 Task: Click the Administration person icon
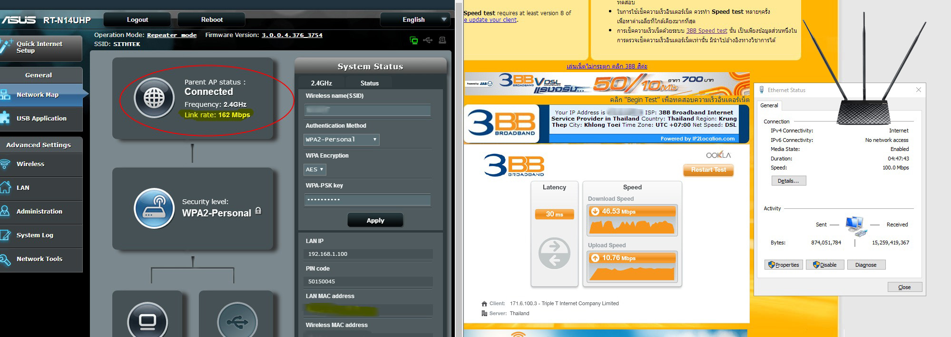(5, 211)
